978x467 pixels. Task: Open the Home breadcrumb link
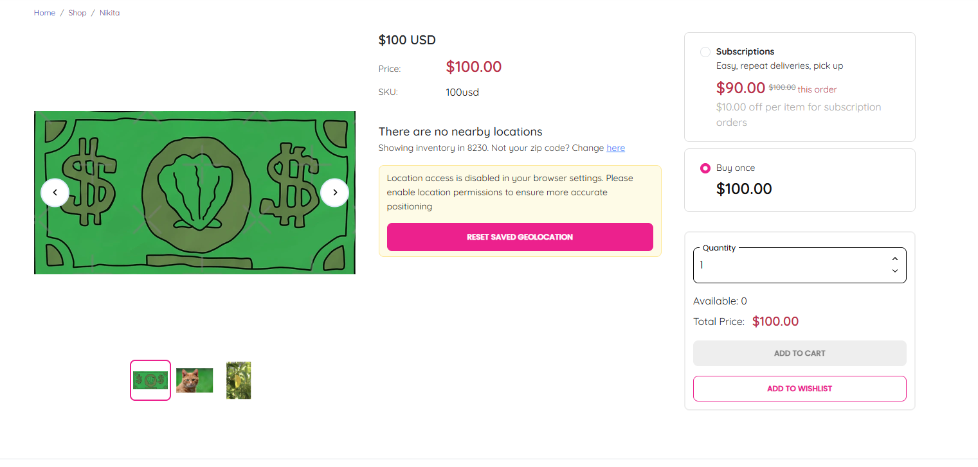point(44,13)
